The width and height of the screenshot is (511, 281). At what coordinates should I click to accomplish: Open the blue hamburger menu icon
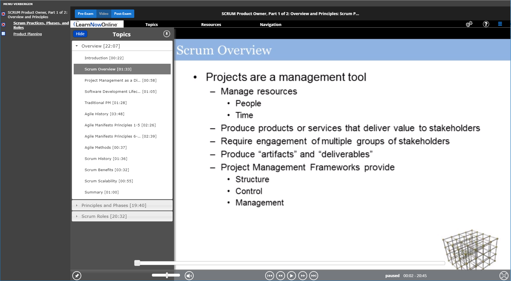500,24
